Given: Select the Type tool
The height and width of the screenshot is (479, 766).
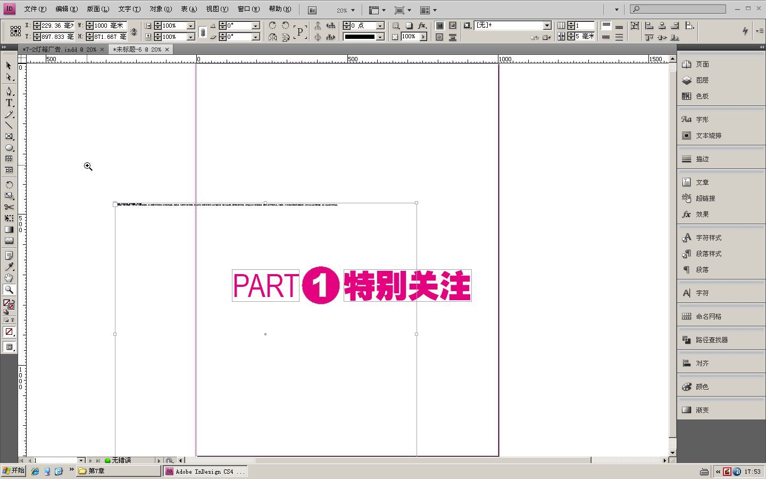Looking at the screenshot, I should (x=9, y=103).
